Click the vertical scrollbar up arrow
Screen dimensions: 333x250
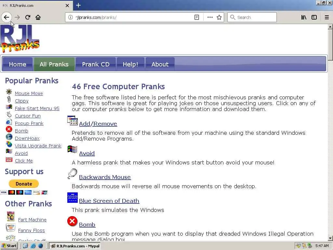pos(330,27)
